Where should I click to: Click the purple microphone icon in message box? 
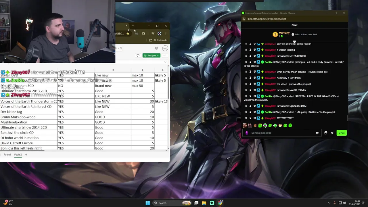[x=247, y=133]
